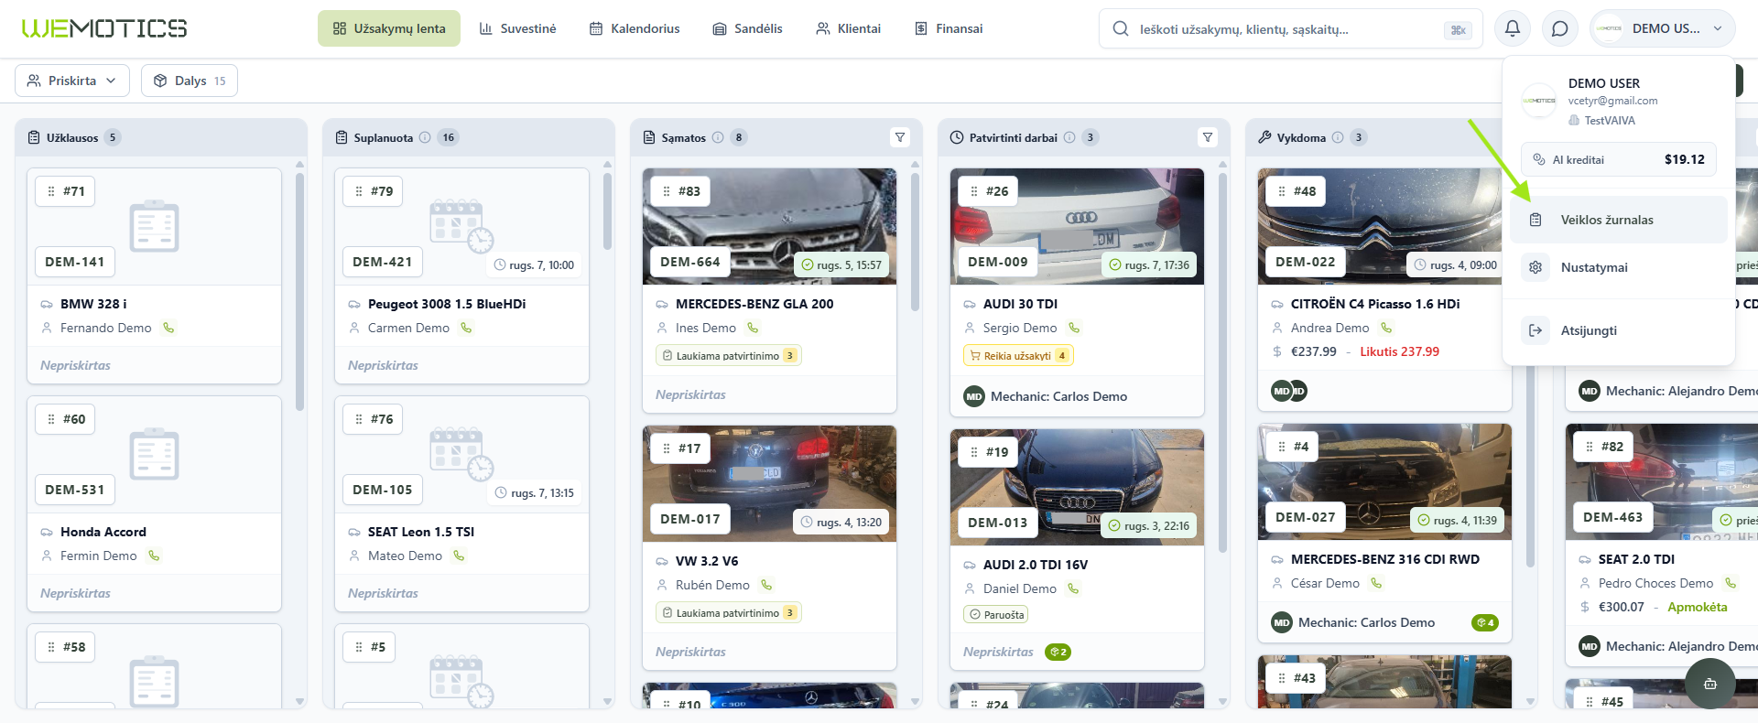
Task: Click the Dalys 15 button
Action: (x=190, y=81)
